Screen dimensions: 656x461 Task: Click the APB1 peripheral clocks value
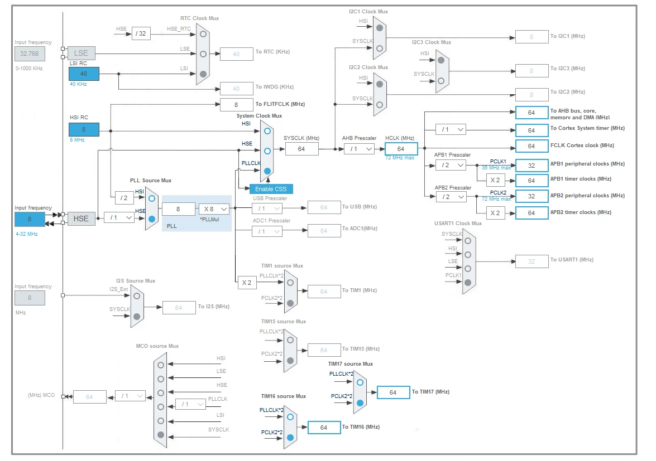531,166
